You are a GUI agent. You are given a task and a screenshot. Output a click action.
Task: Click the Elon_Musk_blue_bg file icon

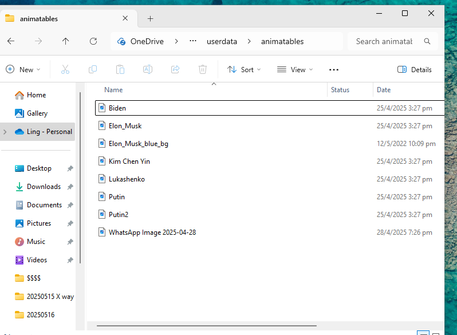pos(102,143)
